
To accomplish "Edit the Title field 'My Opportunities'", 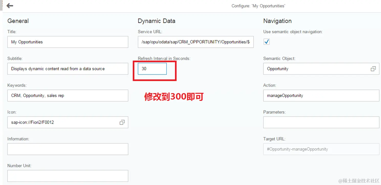I will pos(68,42).
